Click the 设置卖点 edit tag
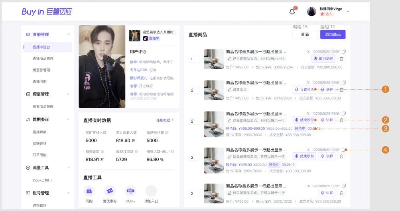The height and width of the screenshot is (211, 400). (237, 90)
